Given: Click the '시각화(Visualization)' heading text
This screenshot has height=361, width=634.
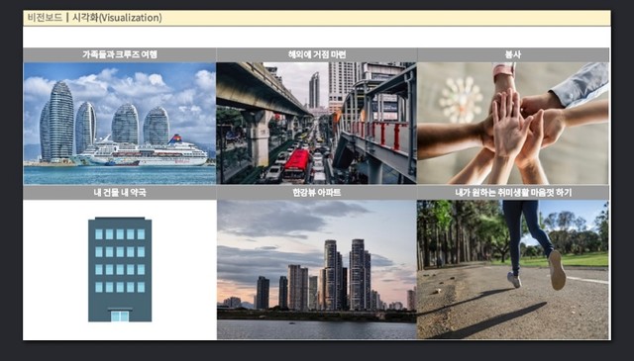Looking at the screenshot, I should [x=117, y=18].
